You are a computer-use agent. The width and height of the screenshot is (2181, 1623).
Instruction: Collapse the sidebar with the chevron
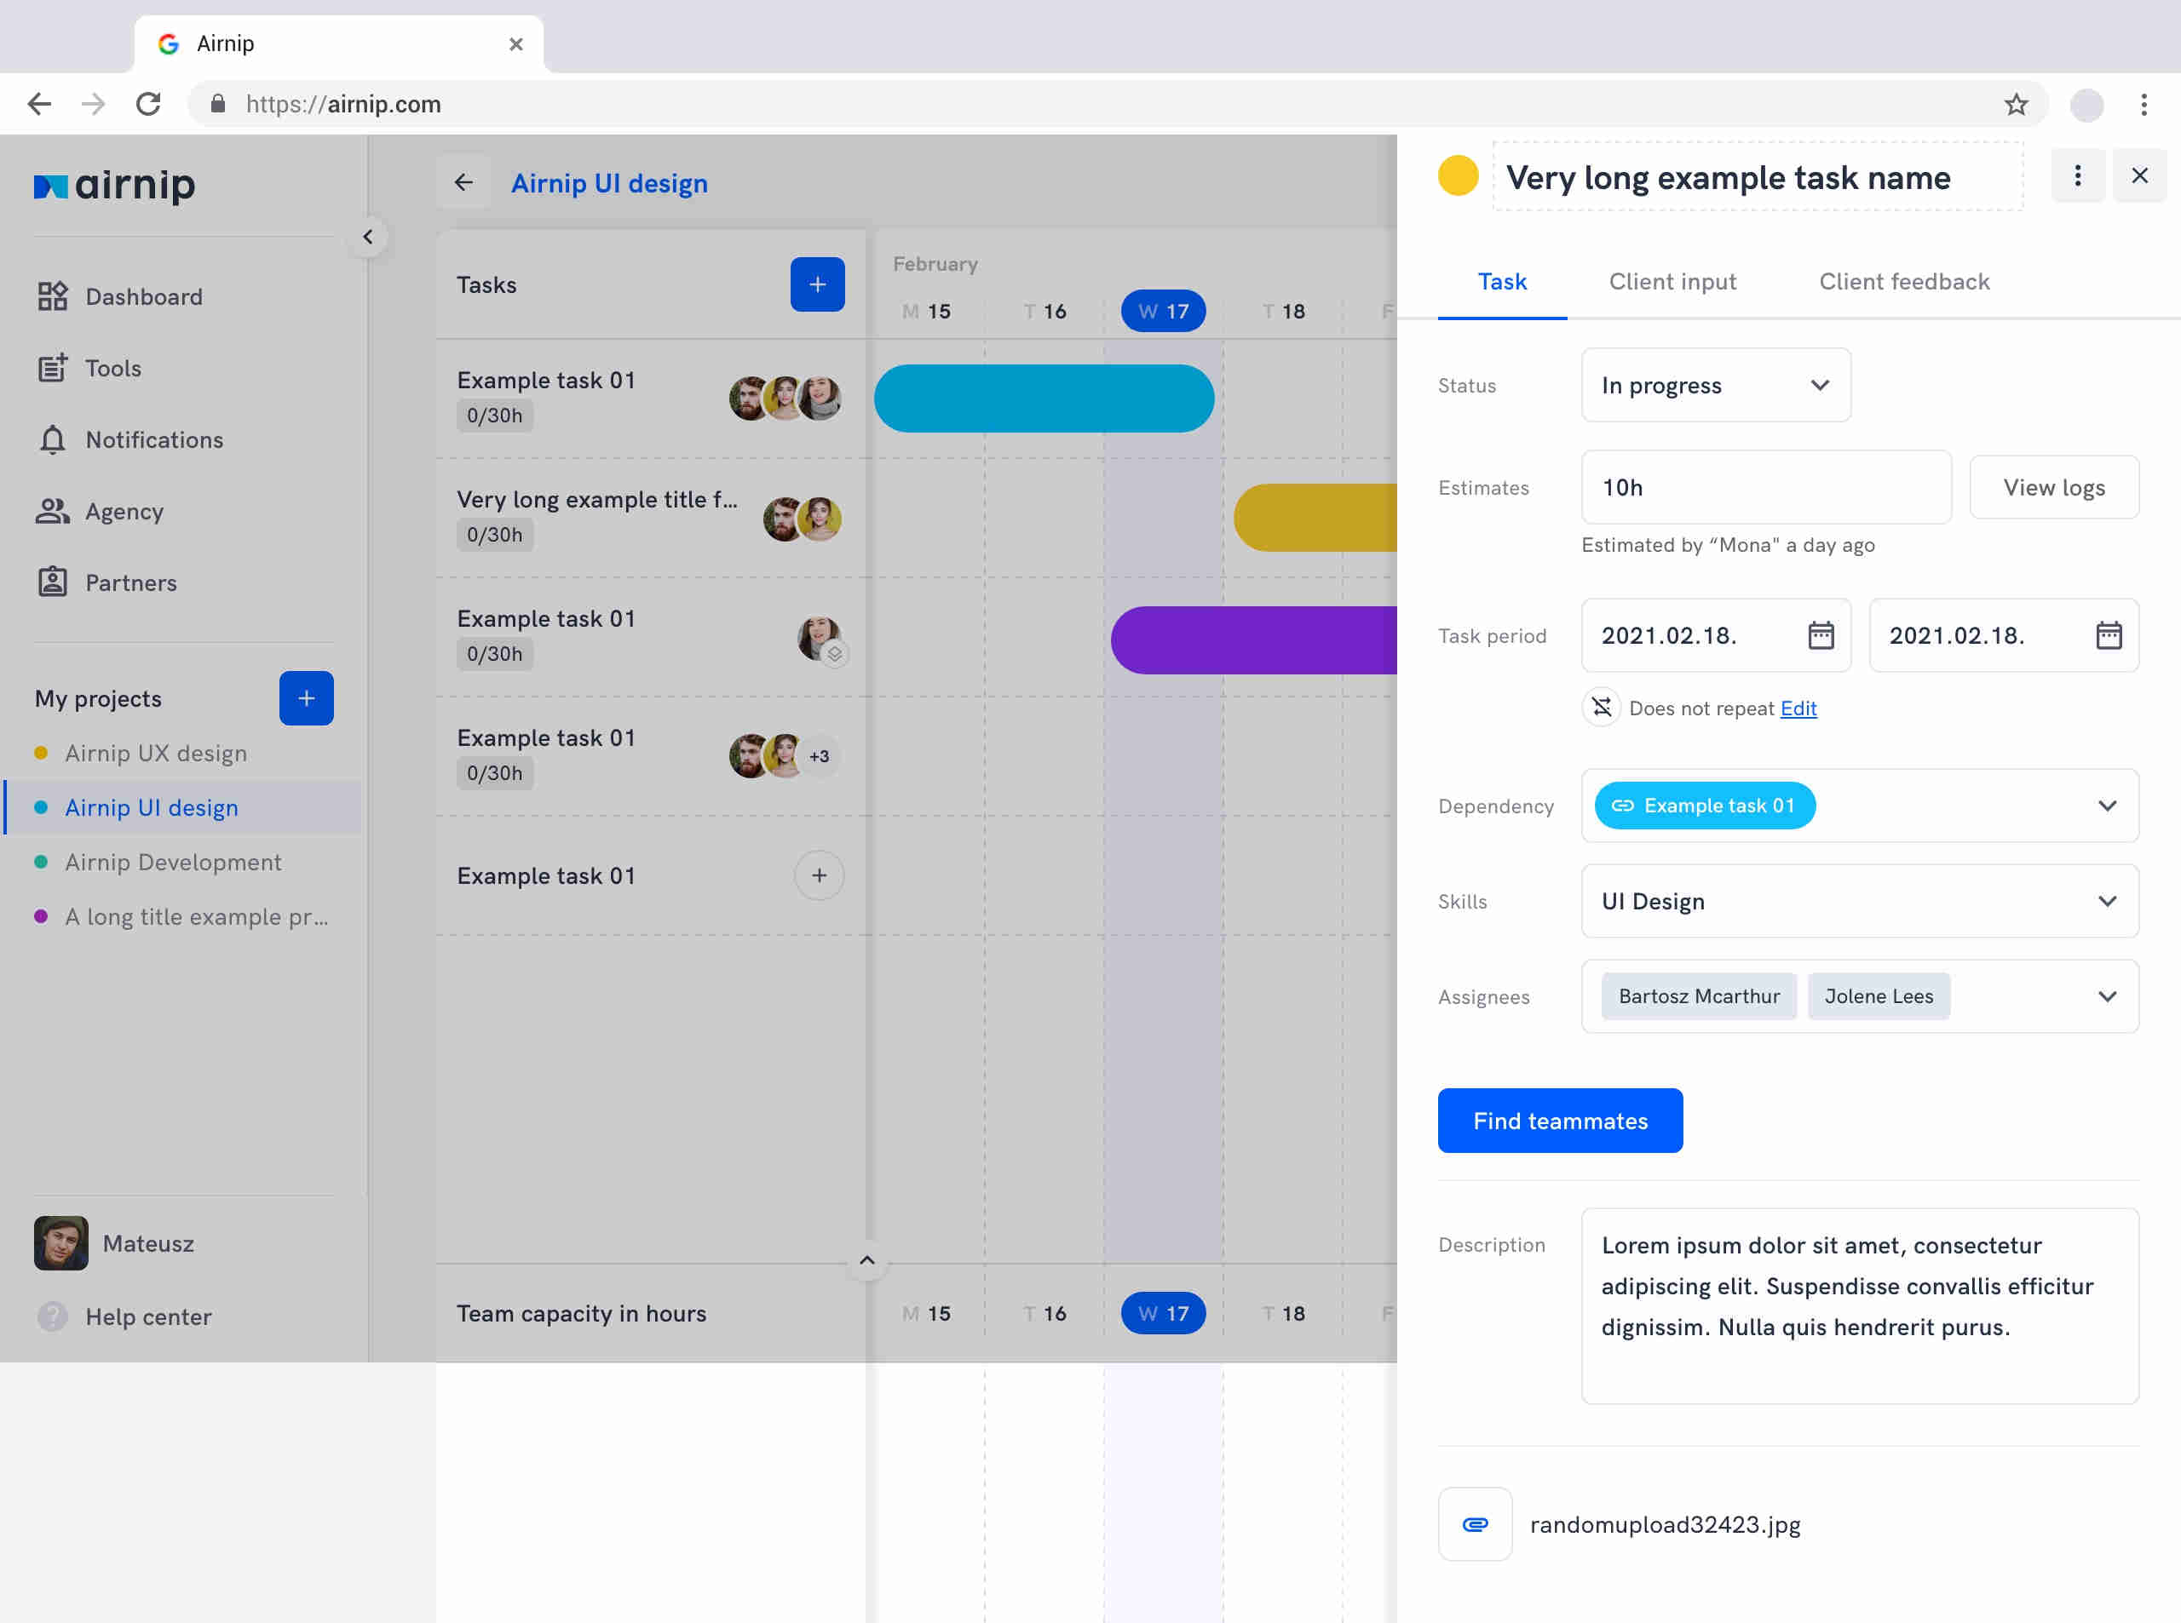(367, 238)
